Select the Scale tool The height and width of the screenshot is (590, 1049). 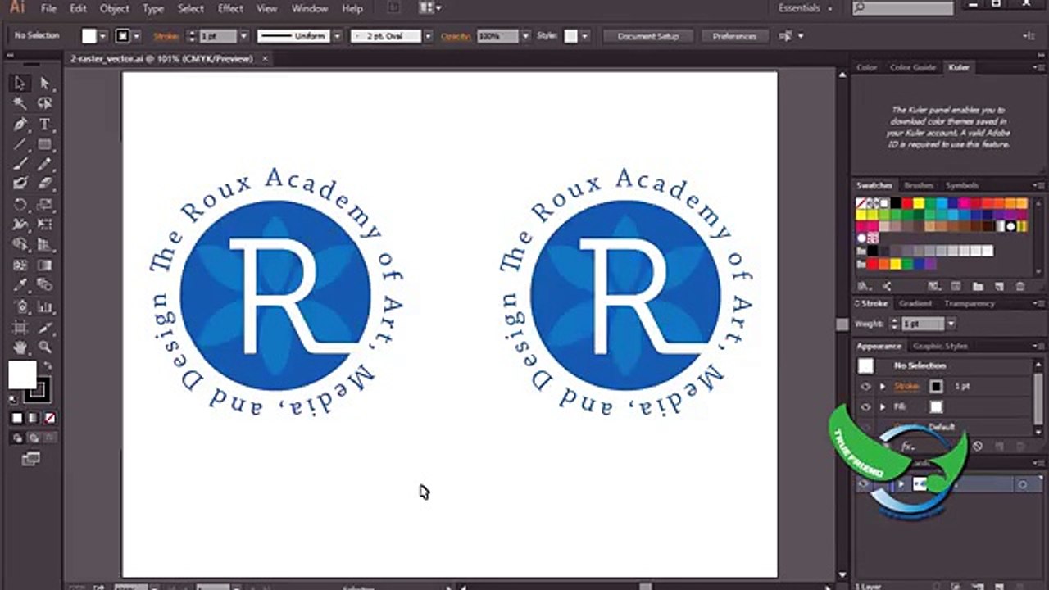(45, 205)
